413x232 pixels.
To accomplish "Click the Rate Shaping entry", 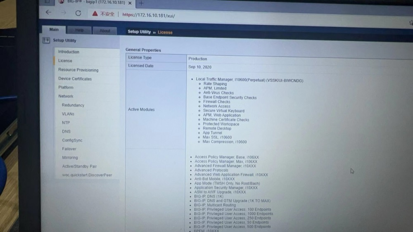I will click(x=215, y=84).
